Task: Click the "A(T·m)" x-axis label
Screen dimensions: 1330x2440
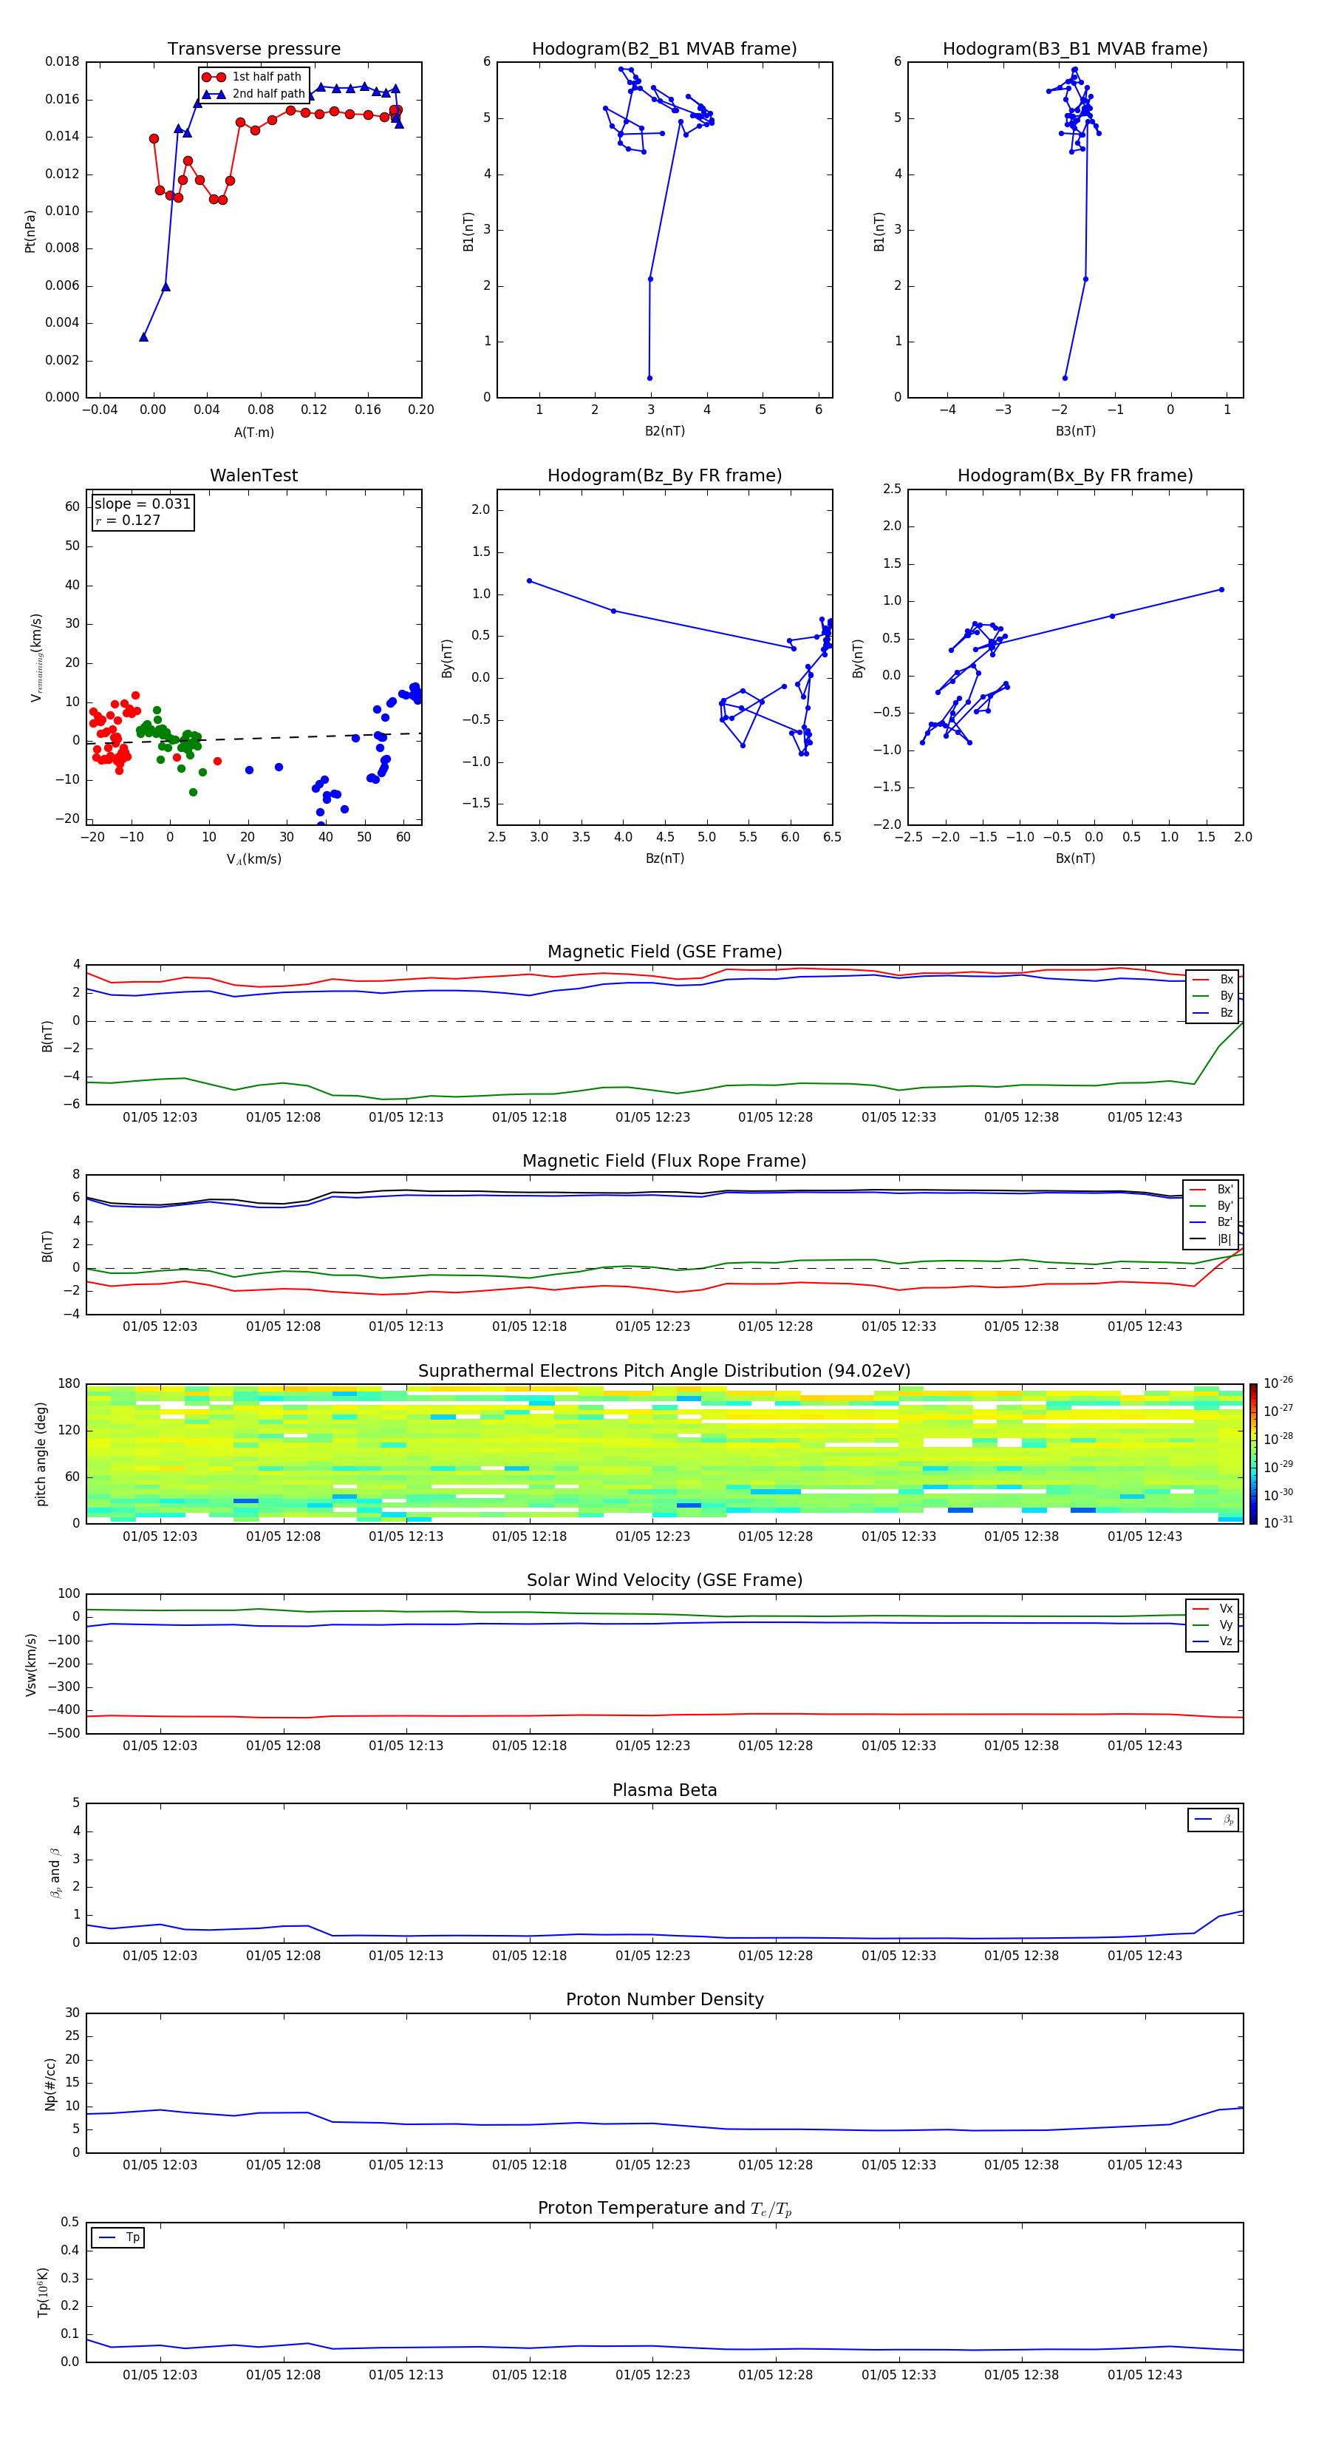Action: pos(253,432)
